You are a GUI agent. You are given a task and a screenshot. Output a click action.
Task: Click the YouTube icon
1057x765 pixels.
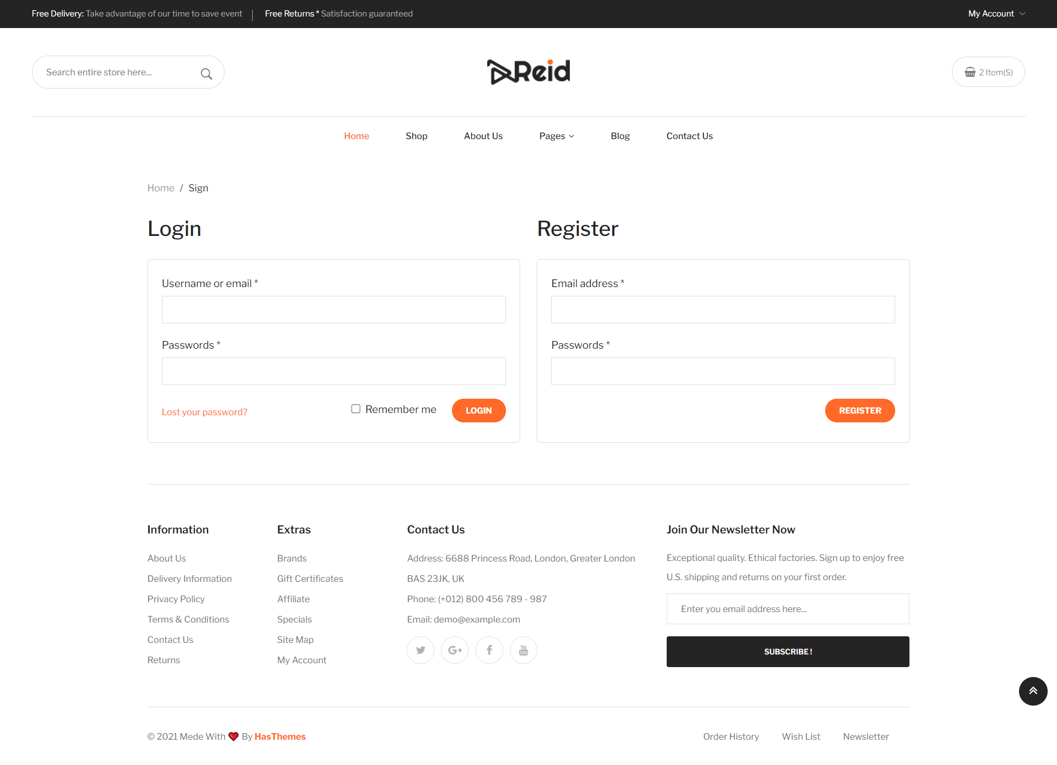pos(524,650)
